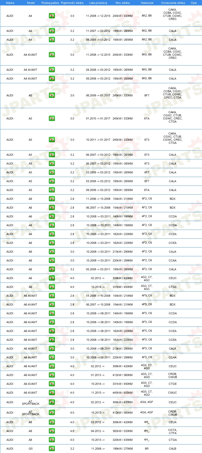Click the Lata produkcji column header

click(x=98, y=3)
